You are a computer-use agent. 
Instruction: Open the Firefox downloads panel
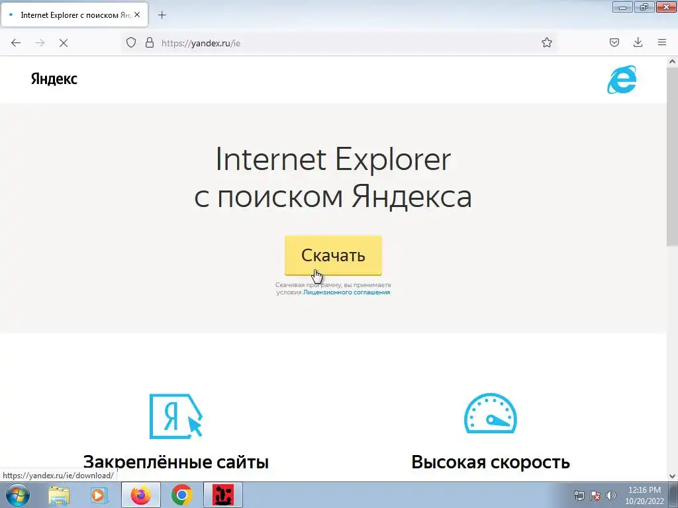click(x=638, y=42)
